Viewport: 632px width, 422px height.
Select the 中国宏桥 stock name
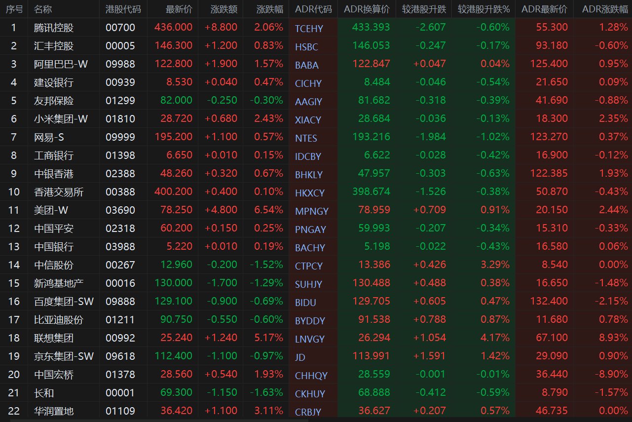tap(54, 375)
